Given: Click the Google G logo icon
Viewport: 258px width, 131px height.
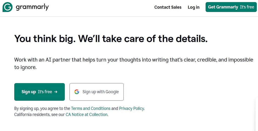Looking at the screenshot, I should tap(77, 92).
